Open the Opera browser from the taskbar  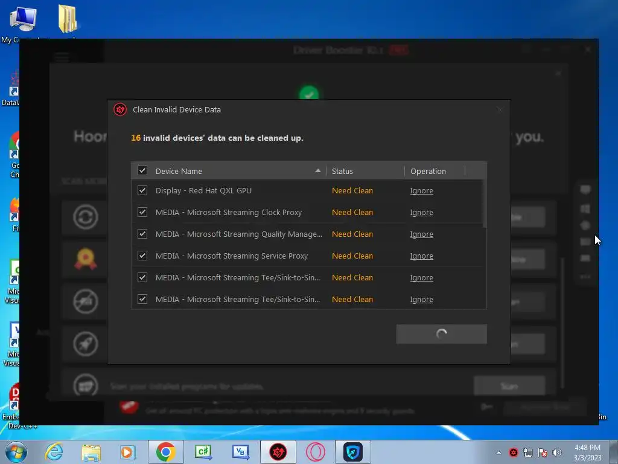click(x=315, y=452)
